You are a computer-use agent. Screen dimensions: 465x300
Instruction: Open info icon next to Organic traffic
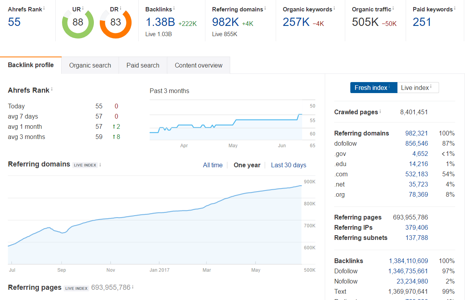click(393, 8)
